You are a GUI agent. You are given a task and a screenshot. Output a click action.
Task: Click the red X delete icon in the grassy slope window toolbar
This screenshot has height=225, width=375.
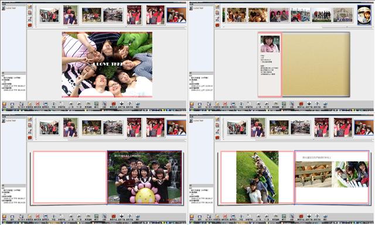coord(225,216)
